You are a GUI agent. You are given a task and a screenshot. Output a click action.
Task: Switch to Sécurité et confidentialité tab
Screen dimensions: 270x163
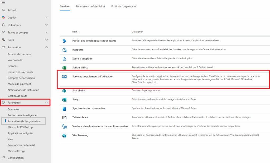pyautogui.click(x=90, y=6)
